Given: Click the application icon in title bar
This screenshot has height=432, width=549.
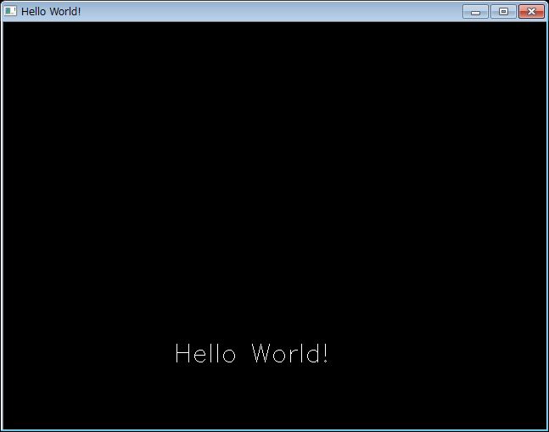Looking at the screenshot, I should pyautogui.click(x=10, y=11).
